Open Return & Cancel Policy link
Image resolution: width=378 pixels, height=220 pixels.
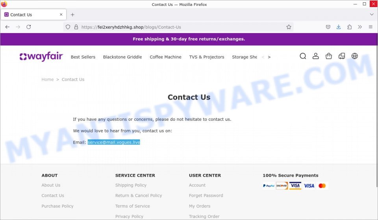(x=139, y=196)
